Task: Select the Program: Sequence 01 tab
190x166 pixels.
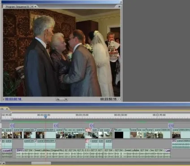Action: (17, 7)
